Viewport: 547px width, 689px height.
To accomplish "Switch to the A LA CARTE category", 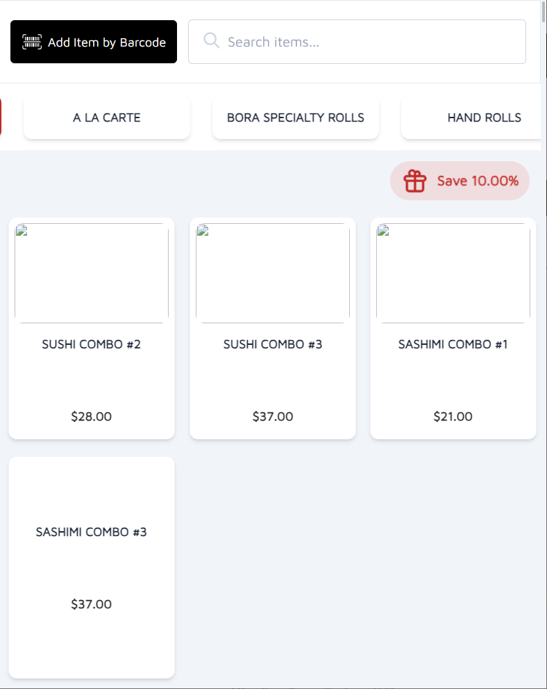I will [107, 117].
